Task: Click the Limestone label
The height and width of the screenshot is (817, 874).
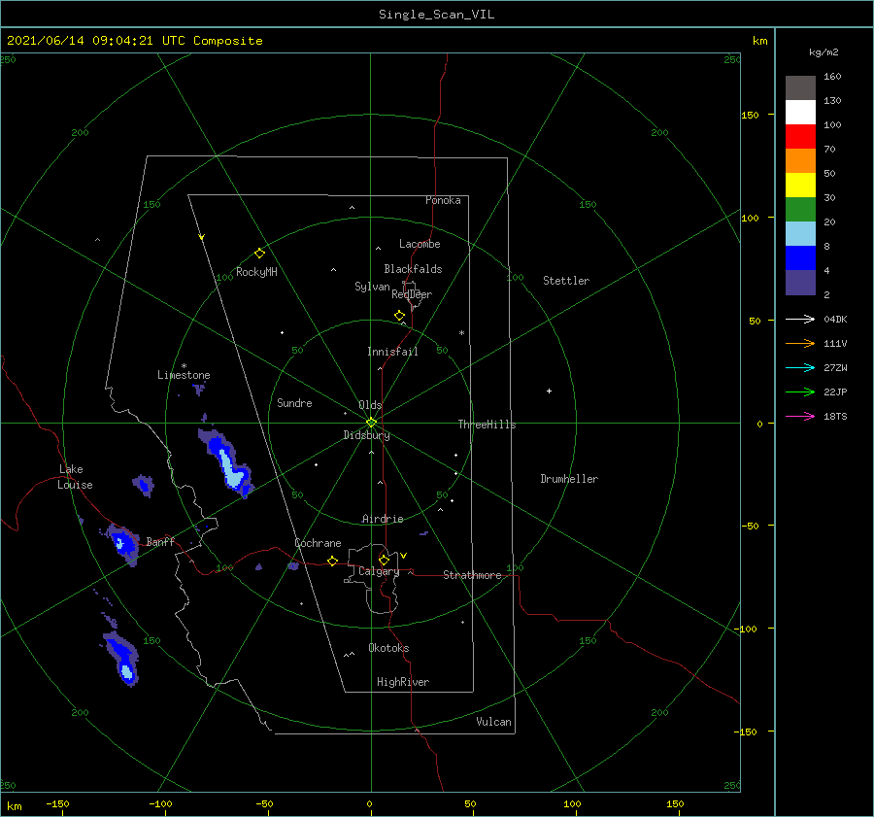Action: [x=184, y=375]
